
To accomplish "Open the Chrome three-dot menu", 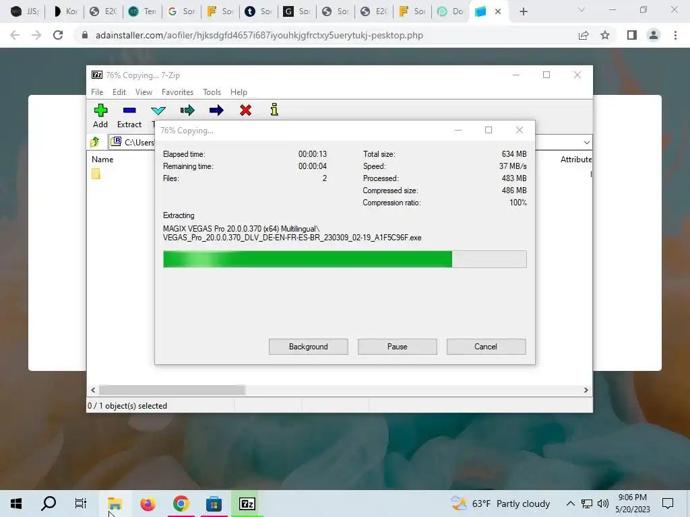I will coord(675,35).
